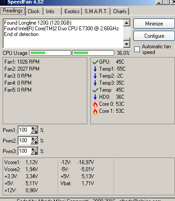Viewport: 175px width, 201px height.
Task: Select the 'Fan2: 2027 RPM' reading
Action: (x=22, y=69)
